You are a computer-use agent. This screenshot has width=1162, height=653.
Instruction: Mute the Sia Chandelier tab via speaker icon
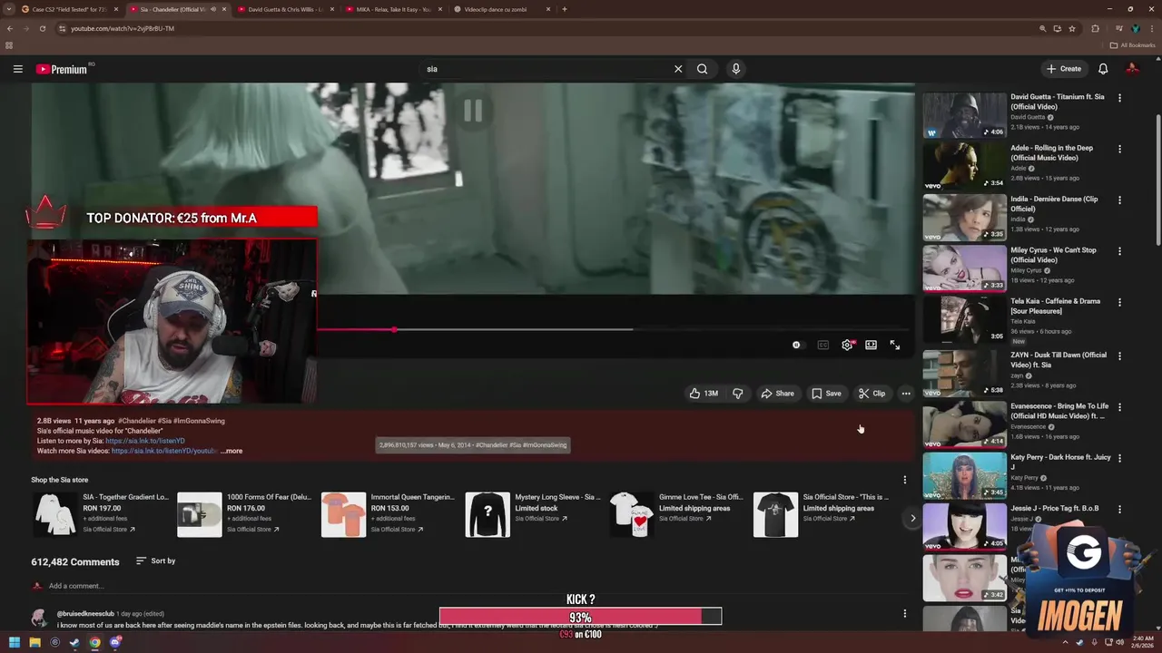pyautogui.click(x=213, y=9)
